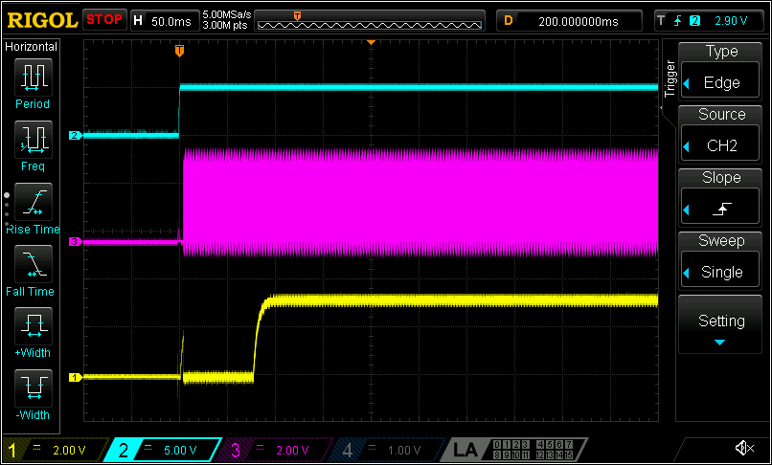The image size is (772, 465).
Task: Click the memory waveform overview bar
Action: [370, 21]
